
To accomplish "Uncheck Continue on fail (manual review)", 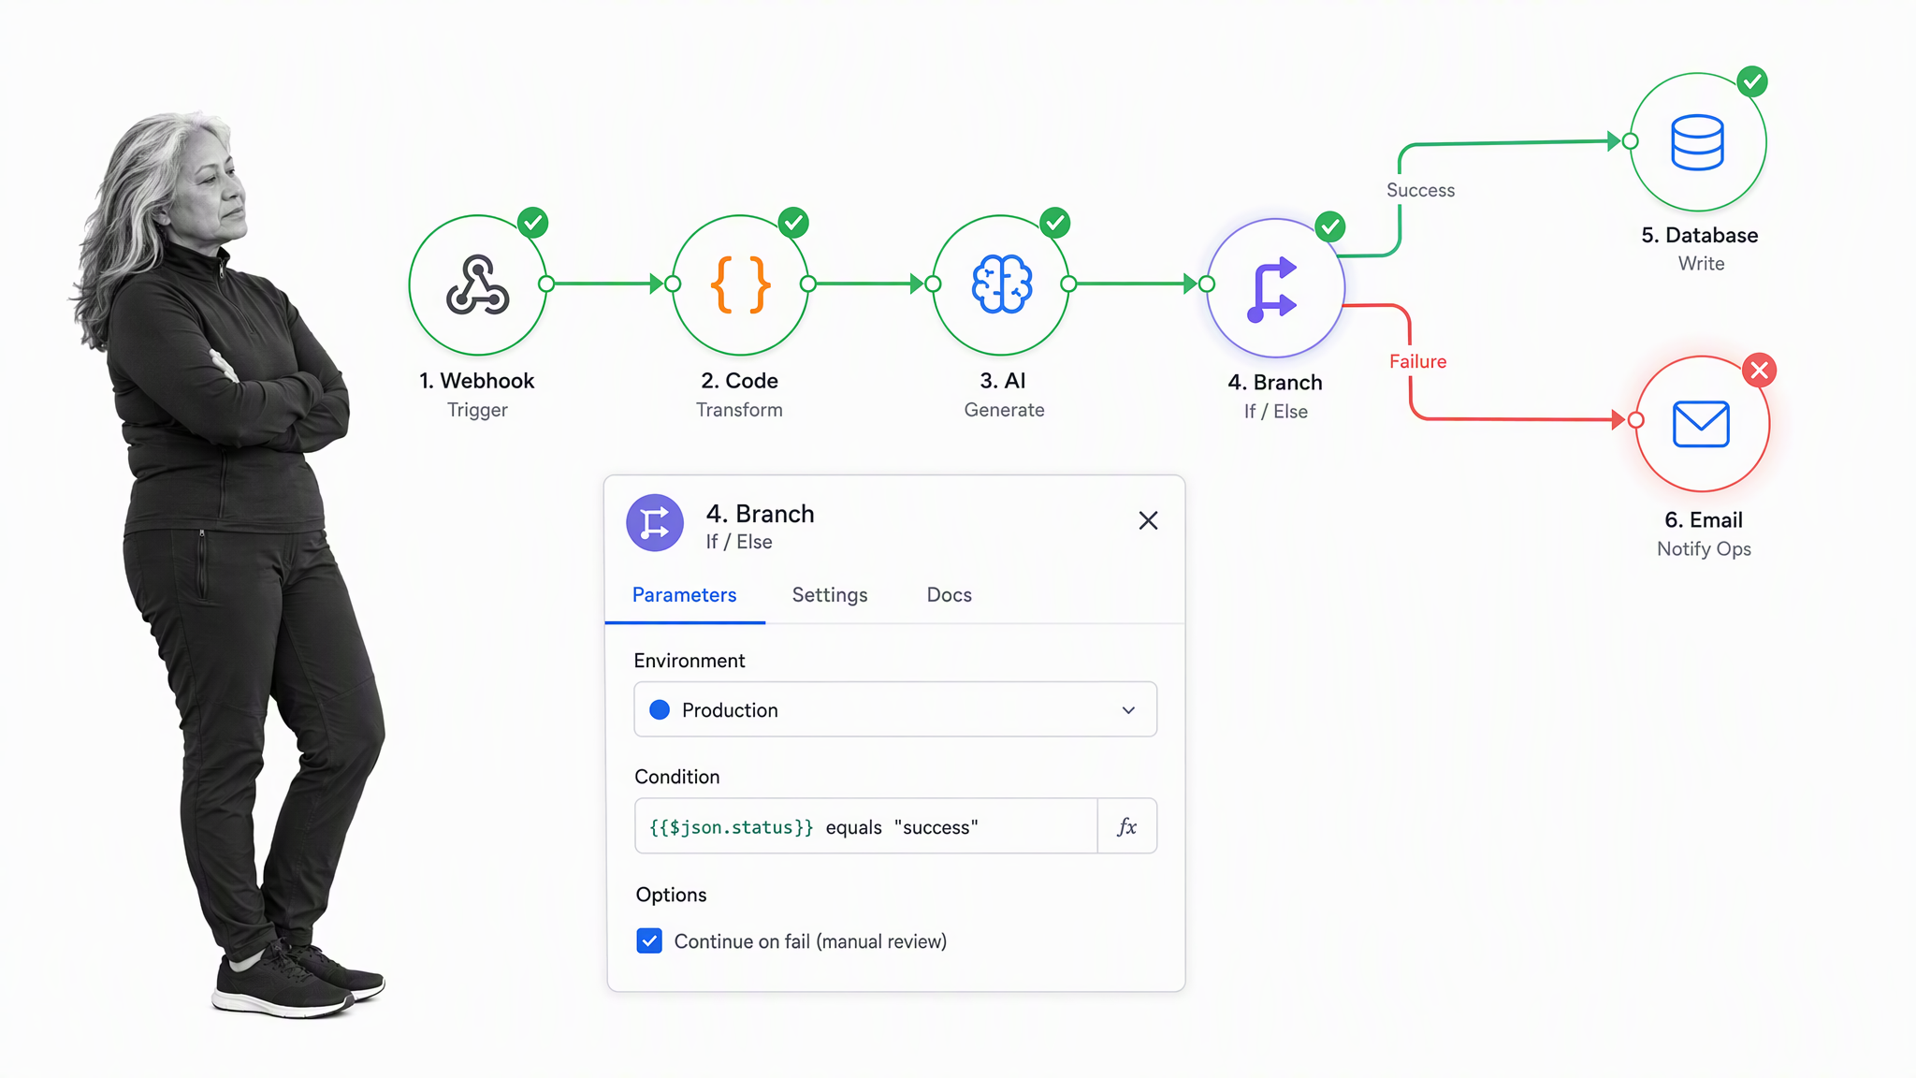I will [x=649, y=940].
